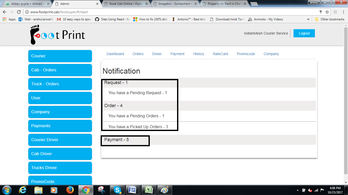Open Cab - Orders in sidebar
Viewport: 348px width, 195px height.
click(x=60, y=70)
